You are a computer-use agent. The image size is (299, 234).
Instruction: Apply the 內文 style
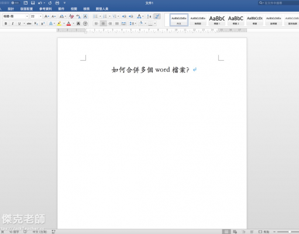(x=179, y=20)
